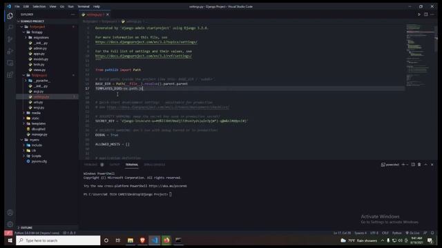Switch to the Output panel tab
This screenshot has width=442, height=248.
pos(115,165)
